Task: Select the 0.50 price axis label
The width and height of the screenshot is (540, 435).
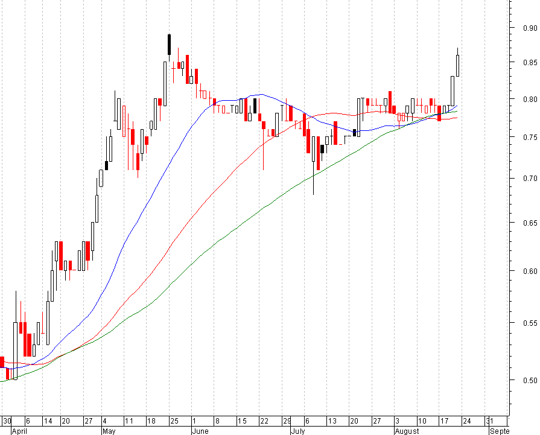Action: (530, 380)
